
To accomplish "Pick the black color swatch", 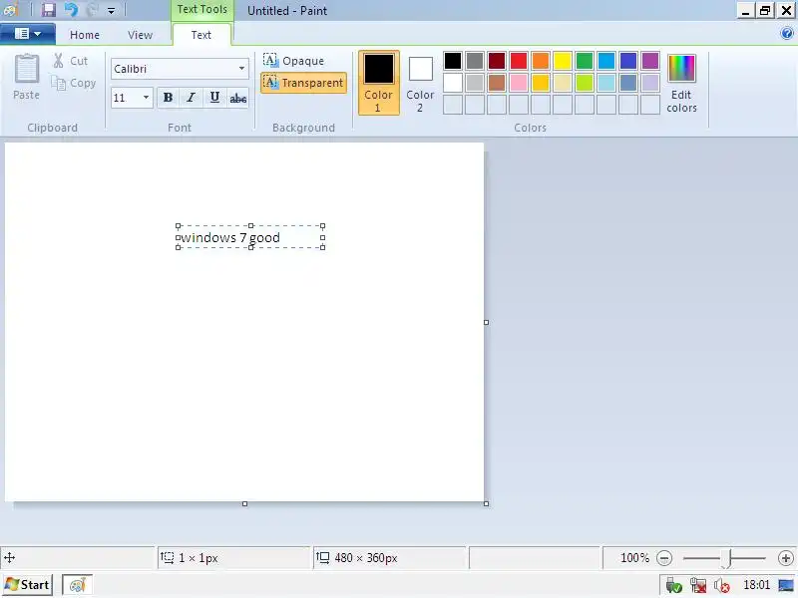I will [453, 61].
